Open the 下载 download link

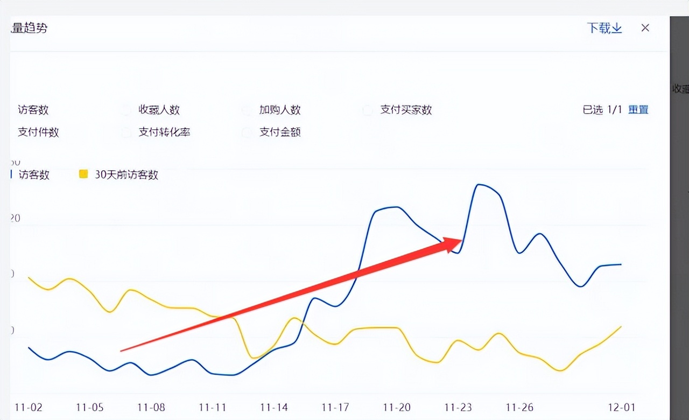tap(599, 29)
